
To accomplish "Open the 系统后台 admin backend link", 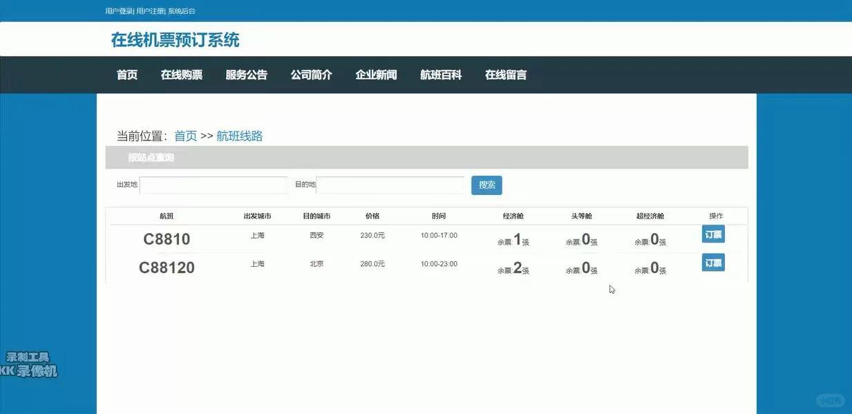I will (180, 10).
